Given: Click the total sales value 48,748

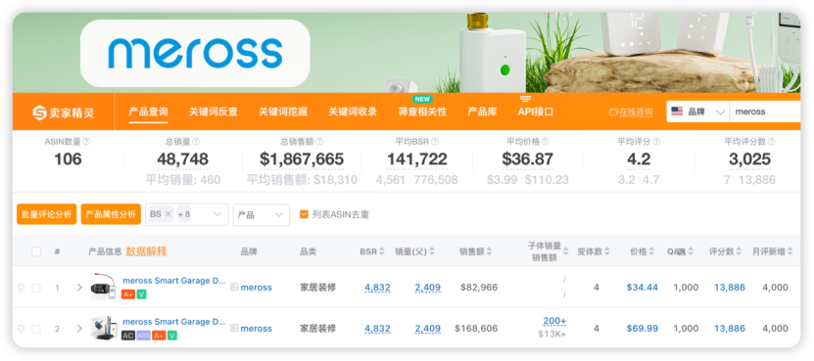Looking at the screenshot, I should click(x=183, y=159).
